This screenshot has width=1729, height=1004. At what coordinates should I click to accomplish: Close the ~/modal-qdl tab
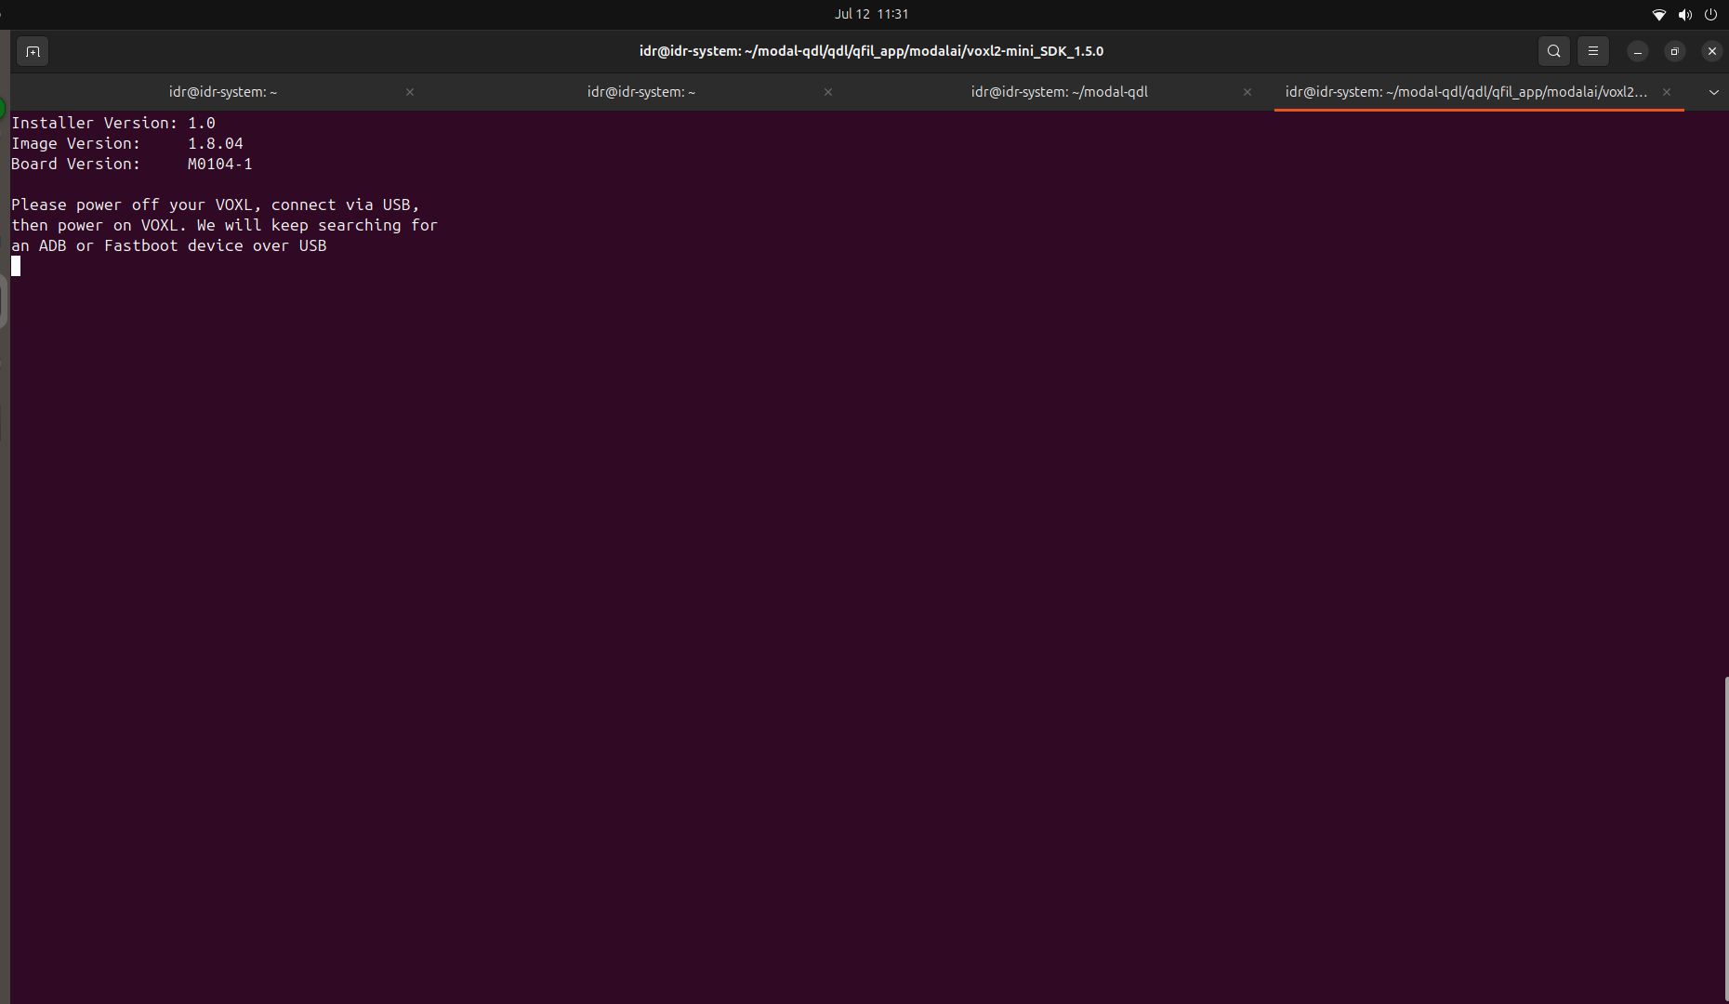click(x=1247, y=92)
